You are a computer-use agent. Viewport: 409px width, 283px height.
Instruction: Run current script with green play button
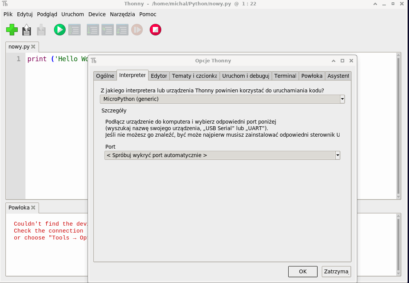click(60, 30)
